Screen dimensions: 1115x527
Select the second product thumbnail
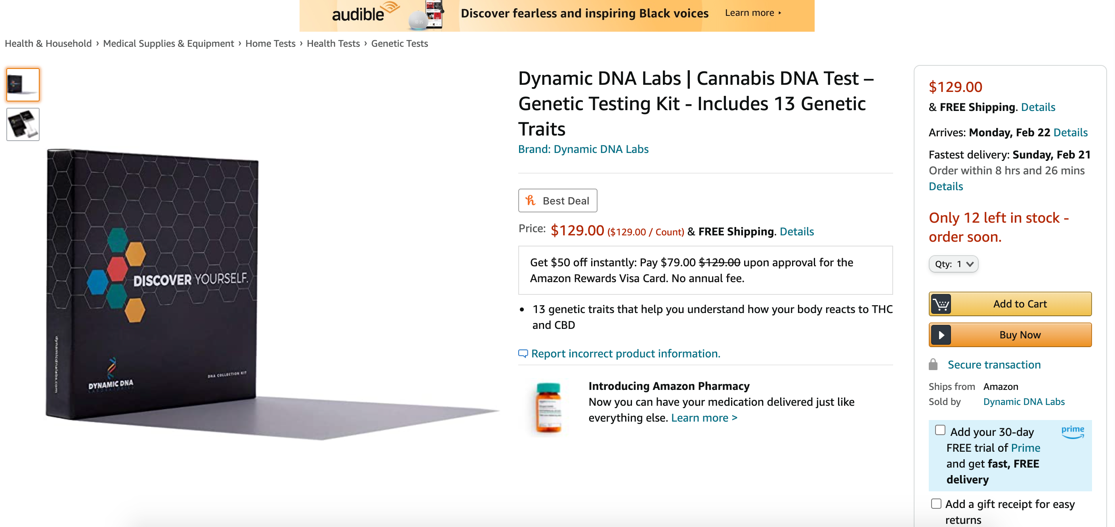pos(23,124)
